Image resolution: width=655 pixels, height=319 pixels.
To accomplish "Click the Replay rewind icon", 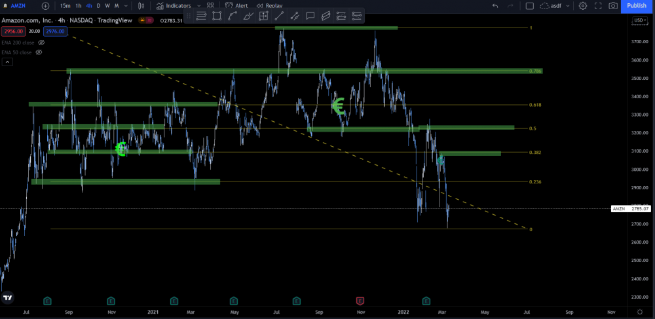I will click(260, 6).
